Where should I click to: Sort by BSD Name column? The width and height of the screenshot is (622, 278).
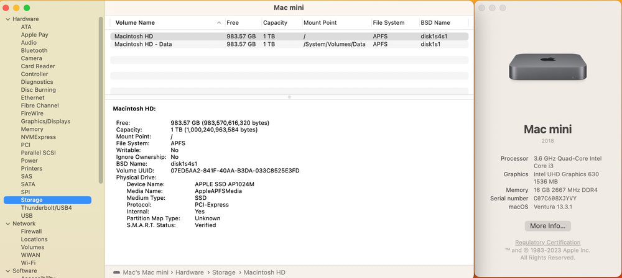coord(435,22)
